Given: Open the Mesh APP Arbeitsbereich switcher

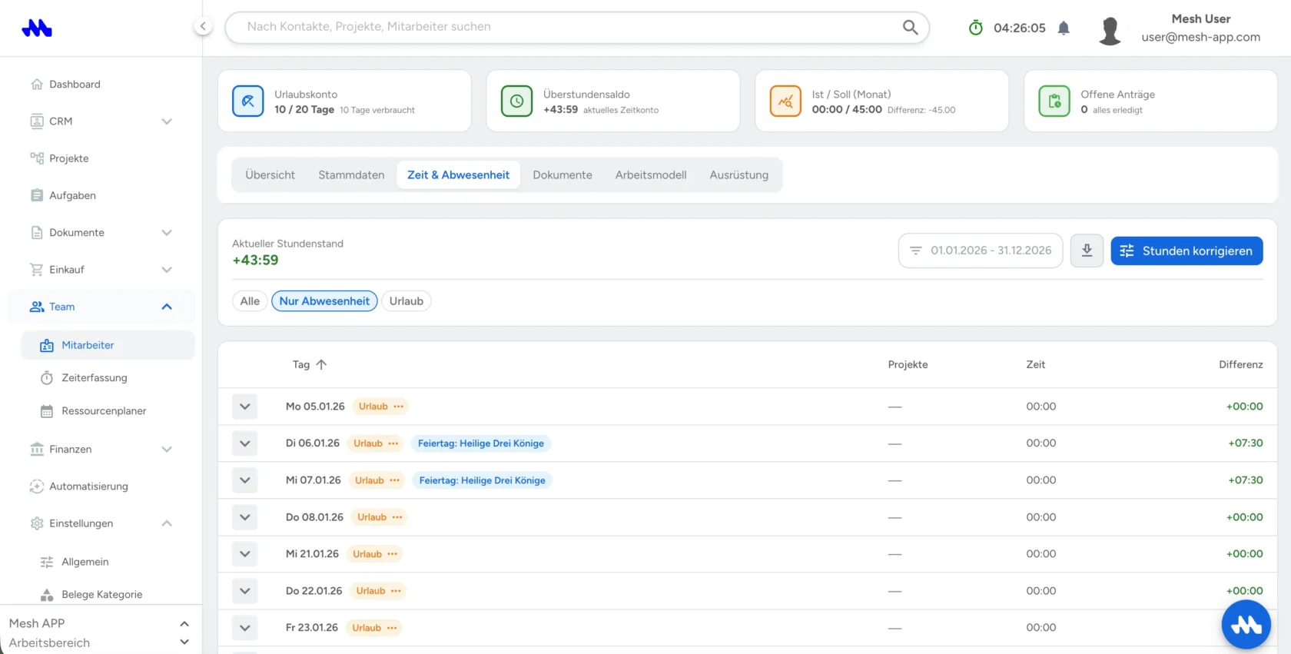Looking at the screenshot, I should pyautogui.click(x=101, y=632).
